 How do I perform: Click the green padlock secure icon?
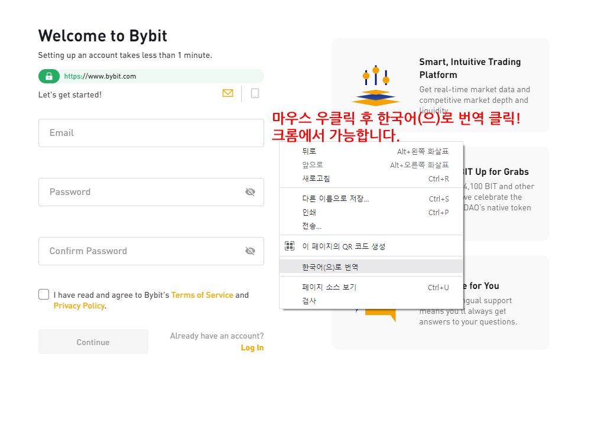coord(48,76)
